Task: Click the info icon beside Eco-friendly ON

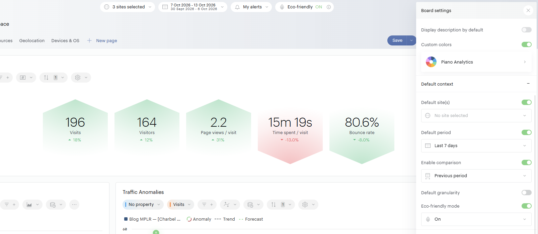Action: (x=329, y=7)
